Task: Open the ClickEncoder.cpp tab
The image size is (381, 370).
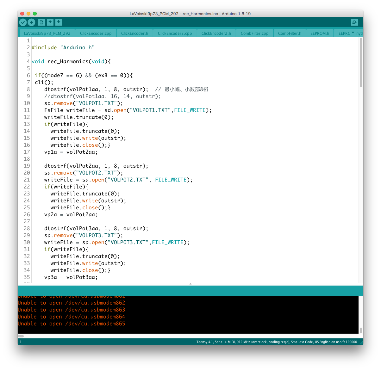Action: (96, 33)
